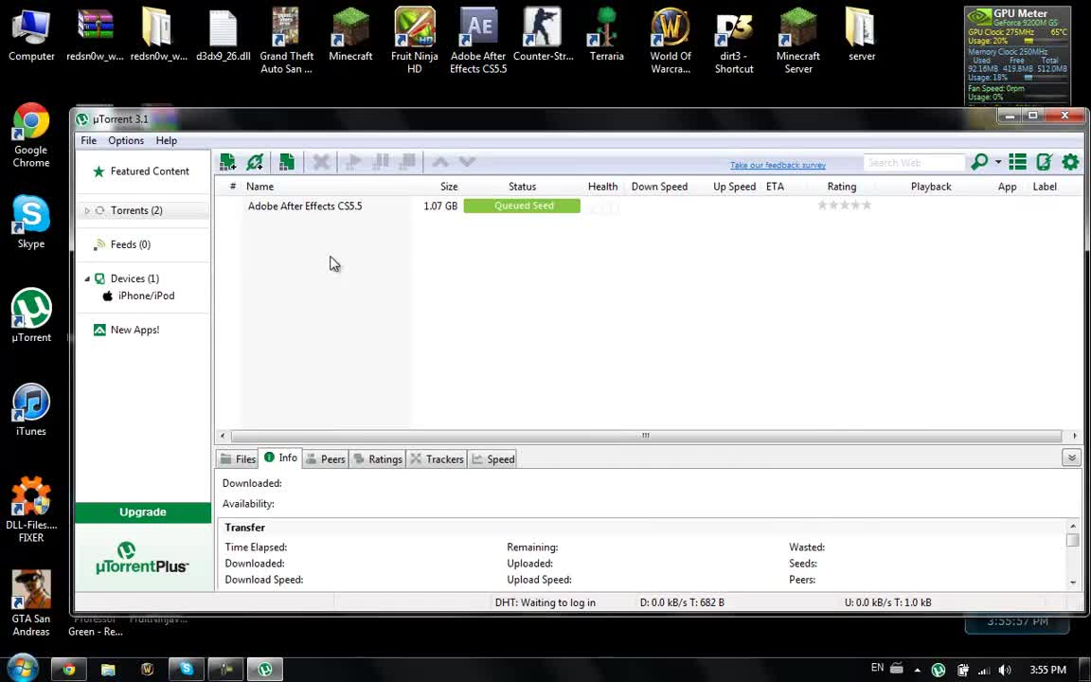1091x682 pixels.
Task: Click into the Search Web field
Action: pos(914,163)
